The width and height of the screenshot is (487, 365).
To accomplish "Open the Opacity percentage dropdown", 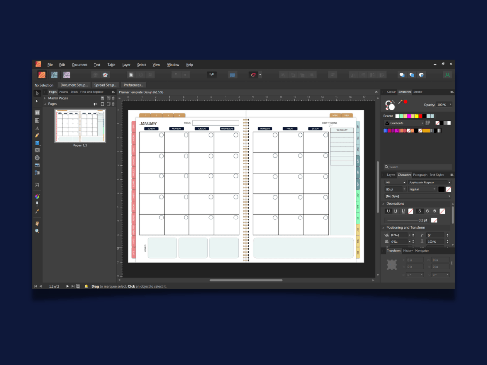I will point(450,105).
